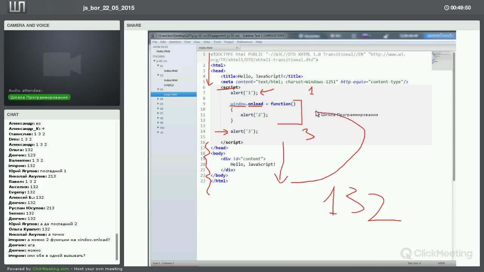The height and width of the screenshot is (272, 484).
Task: Open the Goto menu
Action: 206,42
